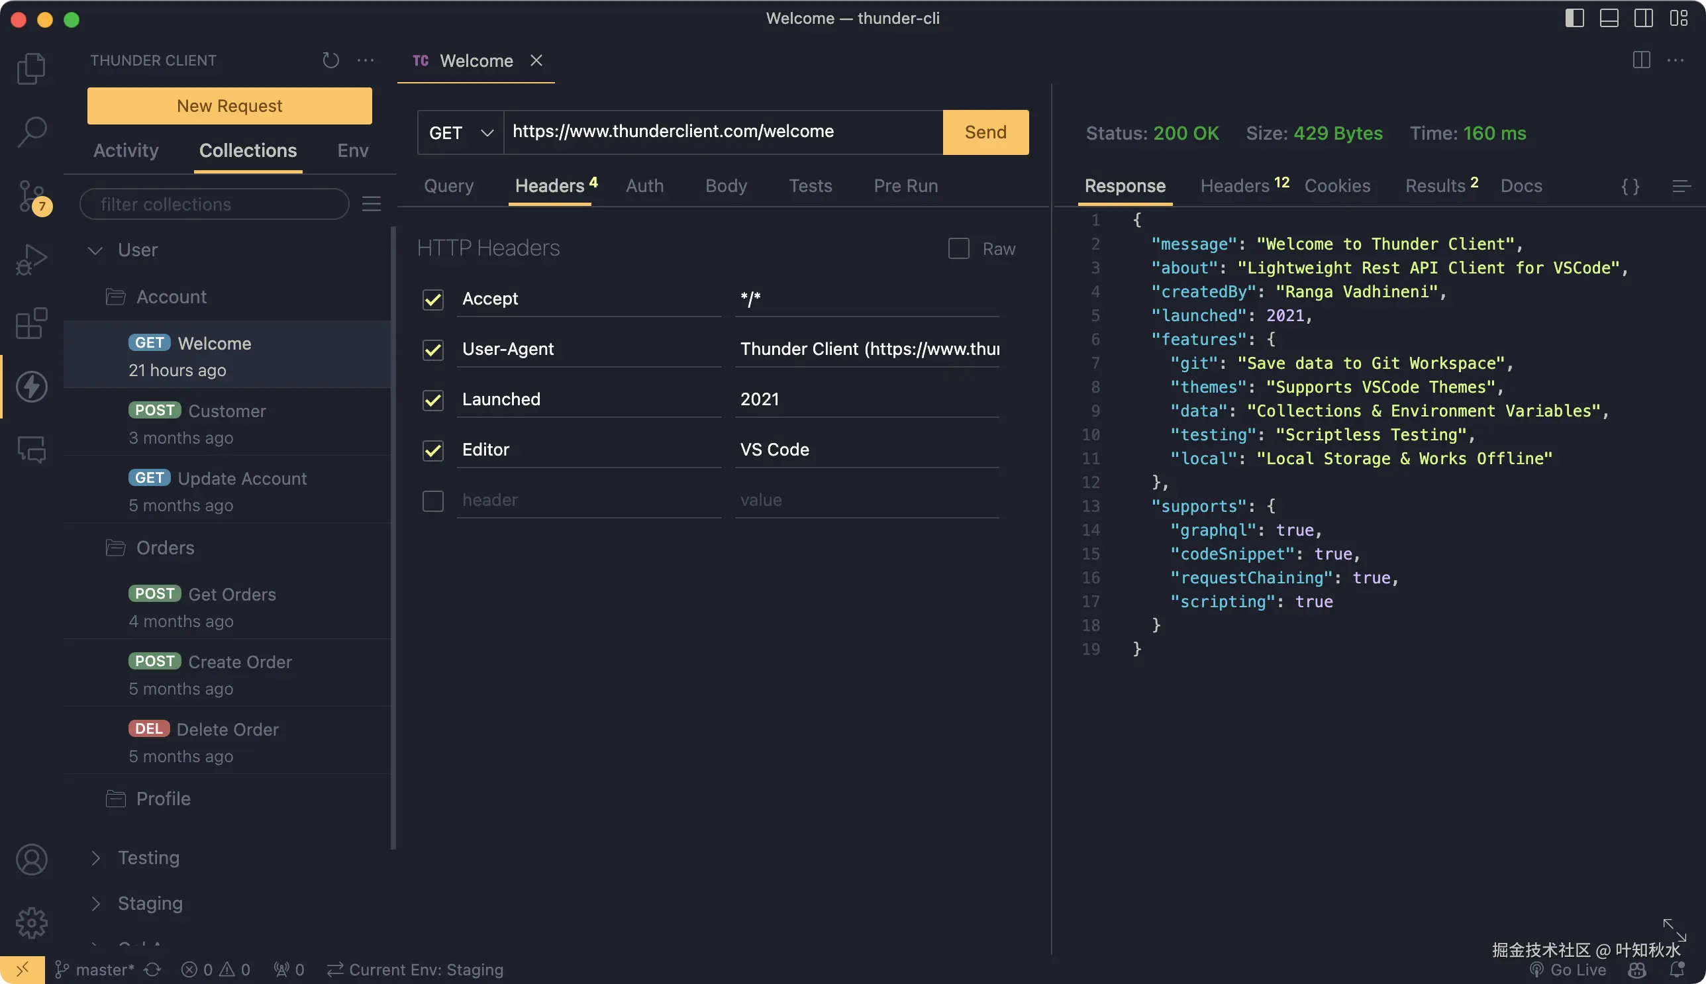Screen dimensions: 1706x984
Task: Click the collections refresh icon
Action: point(330,60)
